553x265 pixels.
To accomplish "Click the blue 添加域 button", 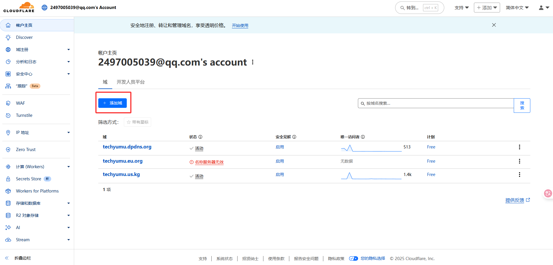I will (113, 103).
